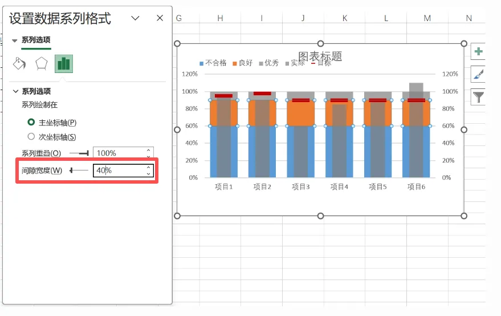Image resolution: width=501 pixels, height=316 pixels.
Task: Decrease 系列重叠 with the down arrow
Action: pos(149,156)
